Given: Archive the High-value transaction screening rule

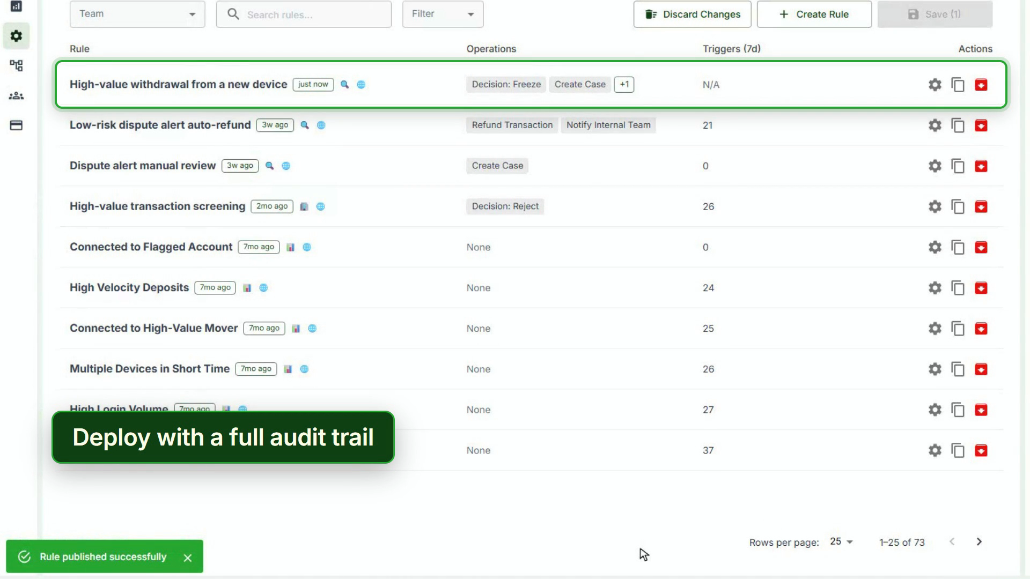Looking at the screenshot, I should 981,206.
